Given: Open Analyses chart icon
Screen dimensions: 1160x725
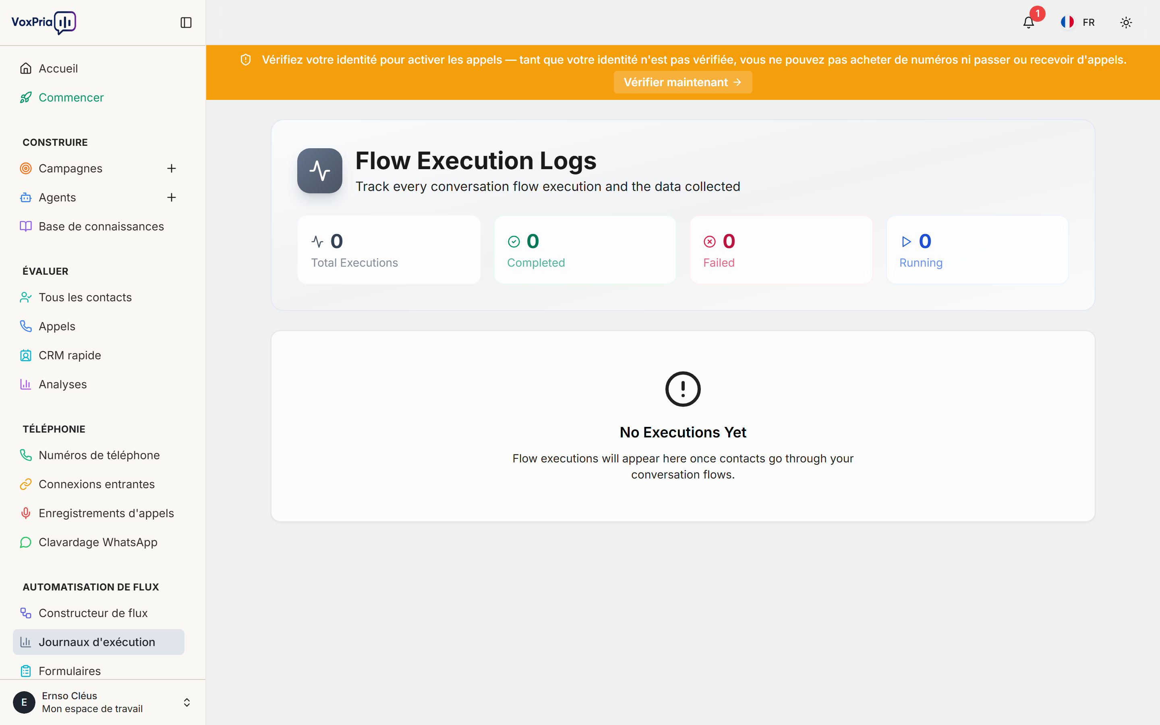Looking at the screenshot, I should 26,384.
